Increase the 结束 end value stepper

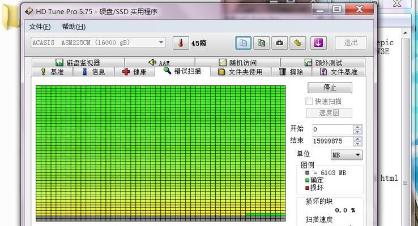click(357, 139)
